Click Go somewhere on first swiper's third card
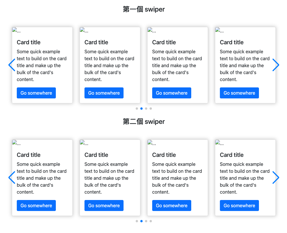Image resolution: width=287 pixels, height=233 pixels. [x=172, y=93]
